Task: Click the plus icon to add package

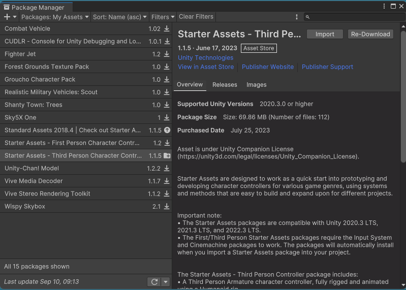Action: 7,17
